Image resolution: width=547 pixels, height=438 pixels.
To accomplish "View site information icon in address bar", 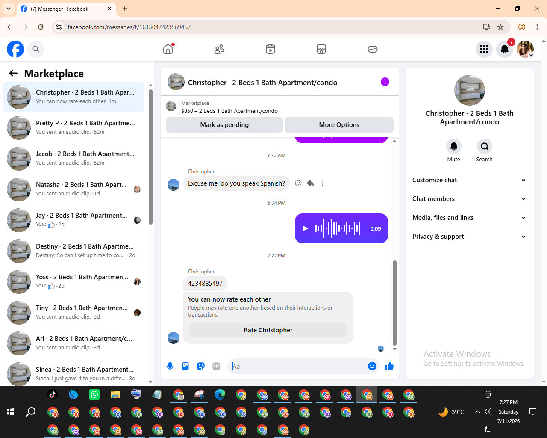I will pos(59,27).
